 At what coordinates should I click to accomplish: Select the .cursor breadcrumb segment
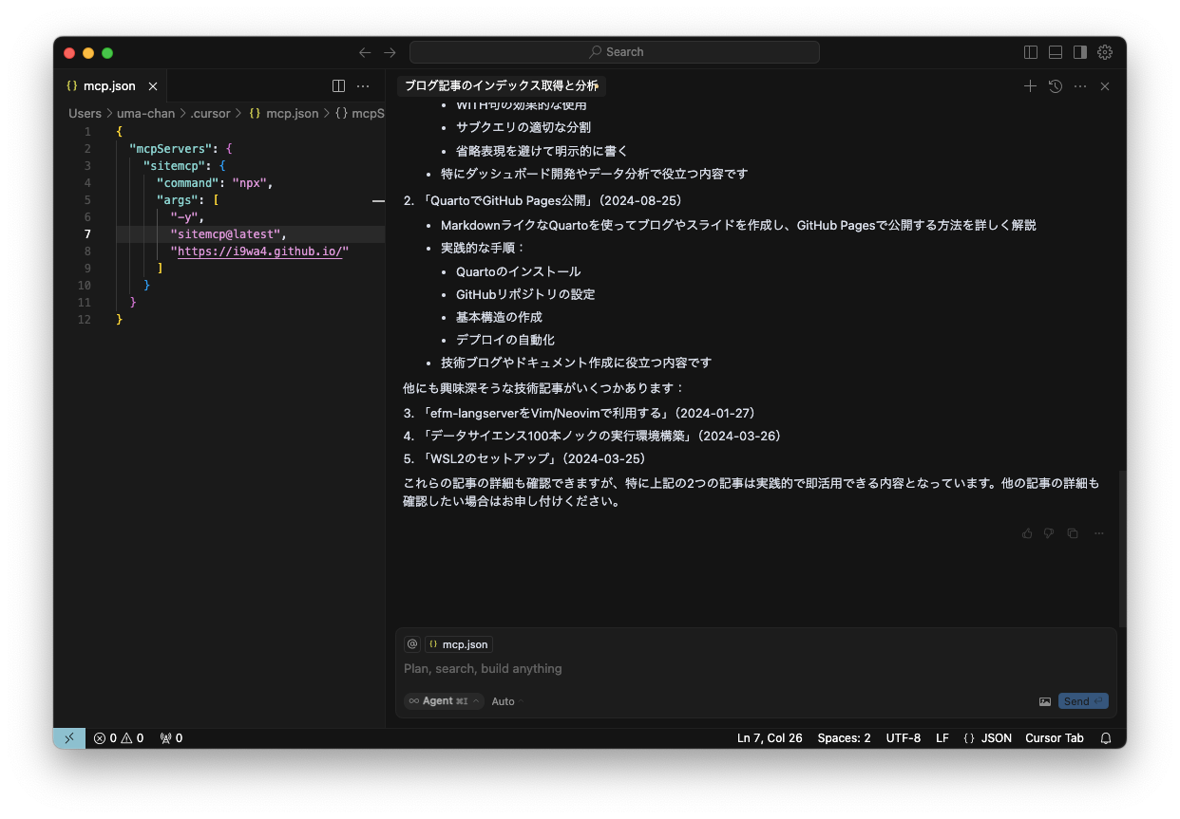[x=210, y=113]
